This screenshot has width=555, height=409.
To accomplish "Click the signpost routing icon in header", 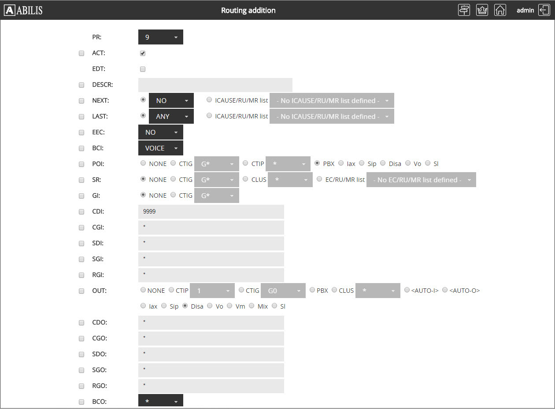I will point(464,10).
